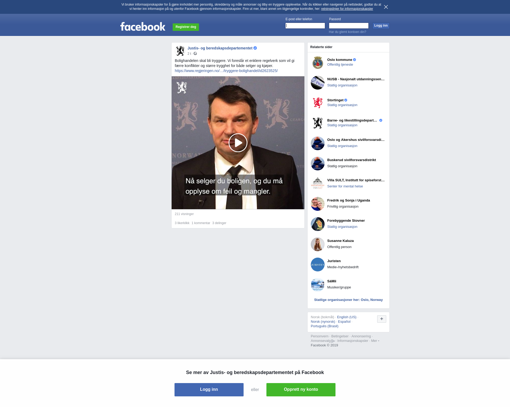Open the cookie guidelines link (retningslinjer for informasjonskapsler)

(x=347, y=9)
